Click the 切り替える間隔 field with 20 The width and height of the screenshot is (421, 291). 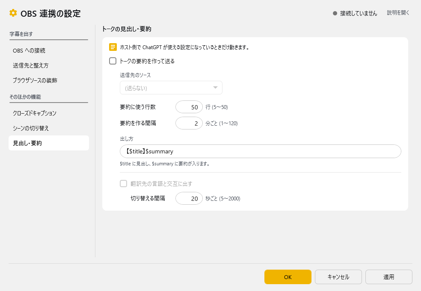point(189,198)
